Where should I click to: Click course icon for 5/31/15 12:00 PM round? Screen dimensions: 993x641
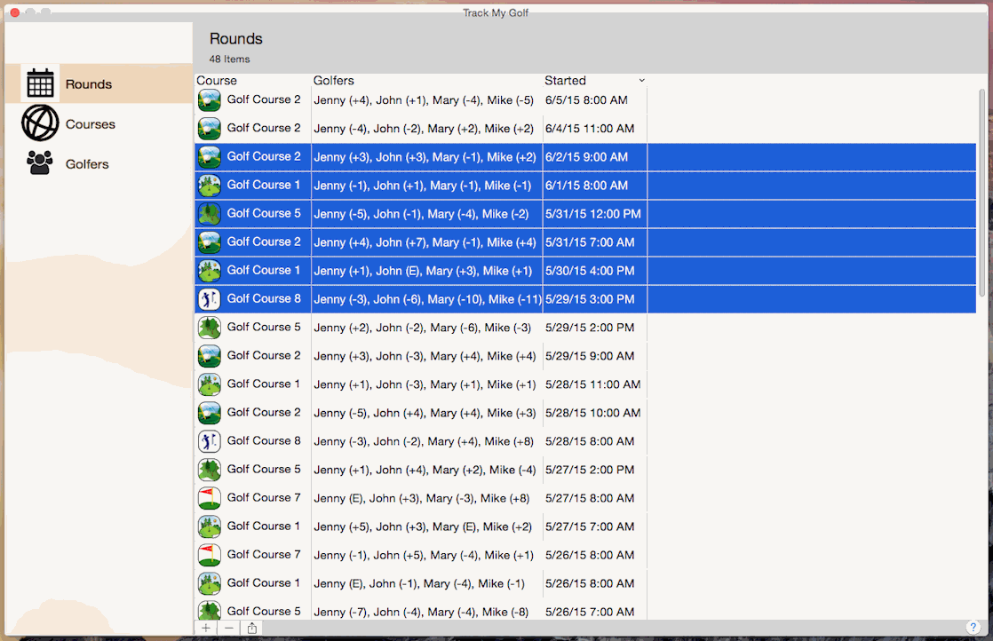pos(209,214)
